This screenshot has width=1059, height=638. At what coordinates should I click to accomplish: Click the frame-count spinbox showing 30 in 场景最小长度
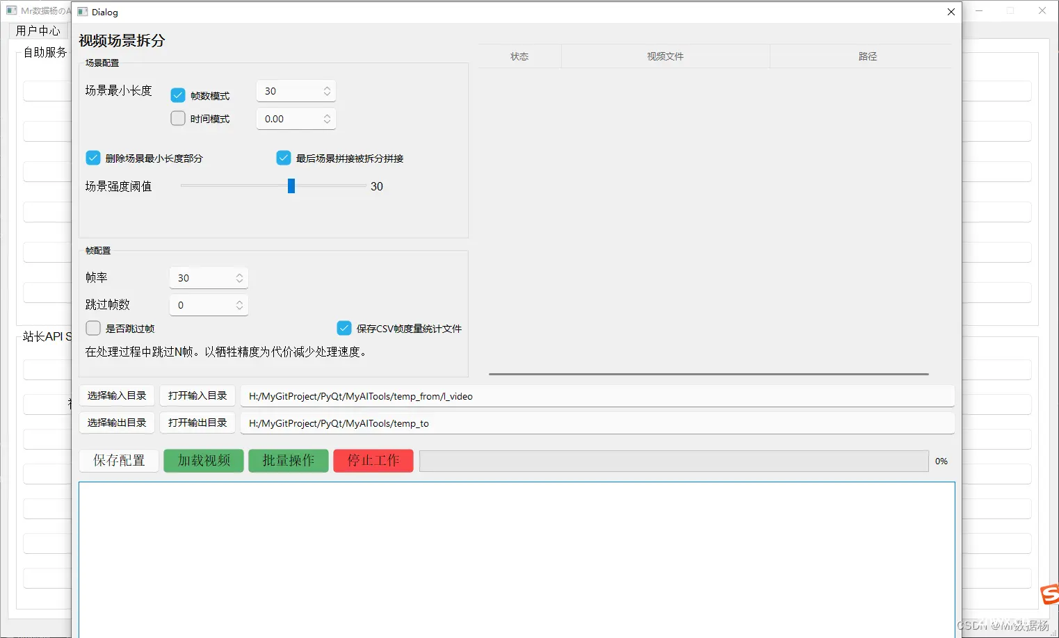[x=296, y=91]
